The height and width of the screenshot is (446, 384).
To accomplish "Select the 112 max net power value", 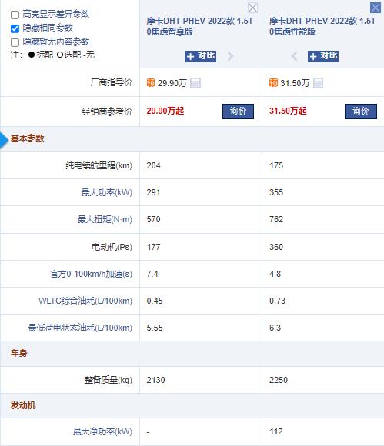I will coord(276,431).
